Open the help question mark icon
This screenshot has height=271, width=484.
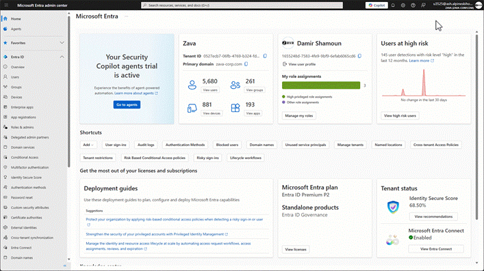pyautogui.click(x=413, y=5)
